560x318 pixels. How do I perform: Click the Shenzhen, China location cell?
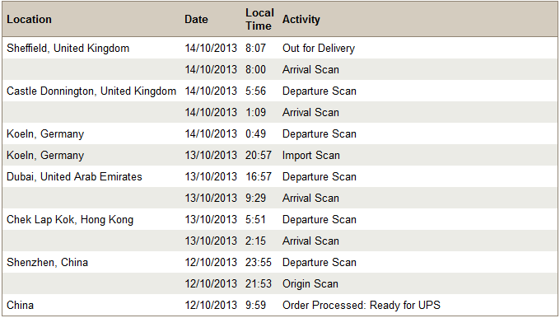click(47, 262)
